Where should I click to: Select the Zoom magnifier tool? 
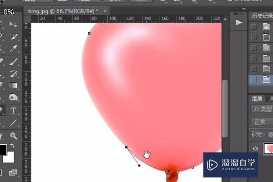click(13, 136)
